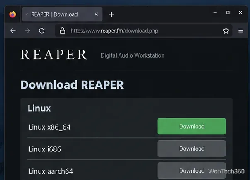This screenshot has width=250, height=180.
Task: Open a new browser tab
Action: coord(111,14)
